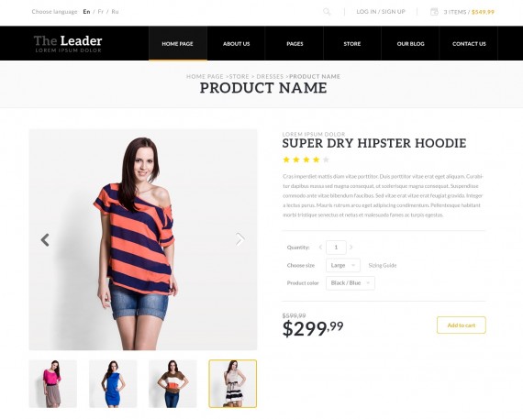523x419 pixels.
Task: Decrease quantity with left arrow
Action: point(320,248)
